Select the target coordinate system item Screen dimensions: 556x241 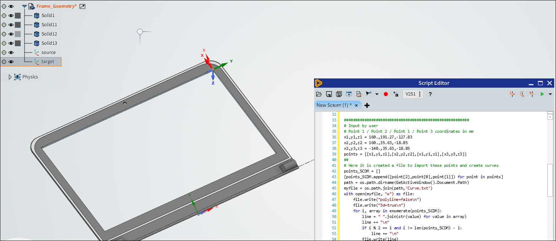tap(48, 62)
